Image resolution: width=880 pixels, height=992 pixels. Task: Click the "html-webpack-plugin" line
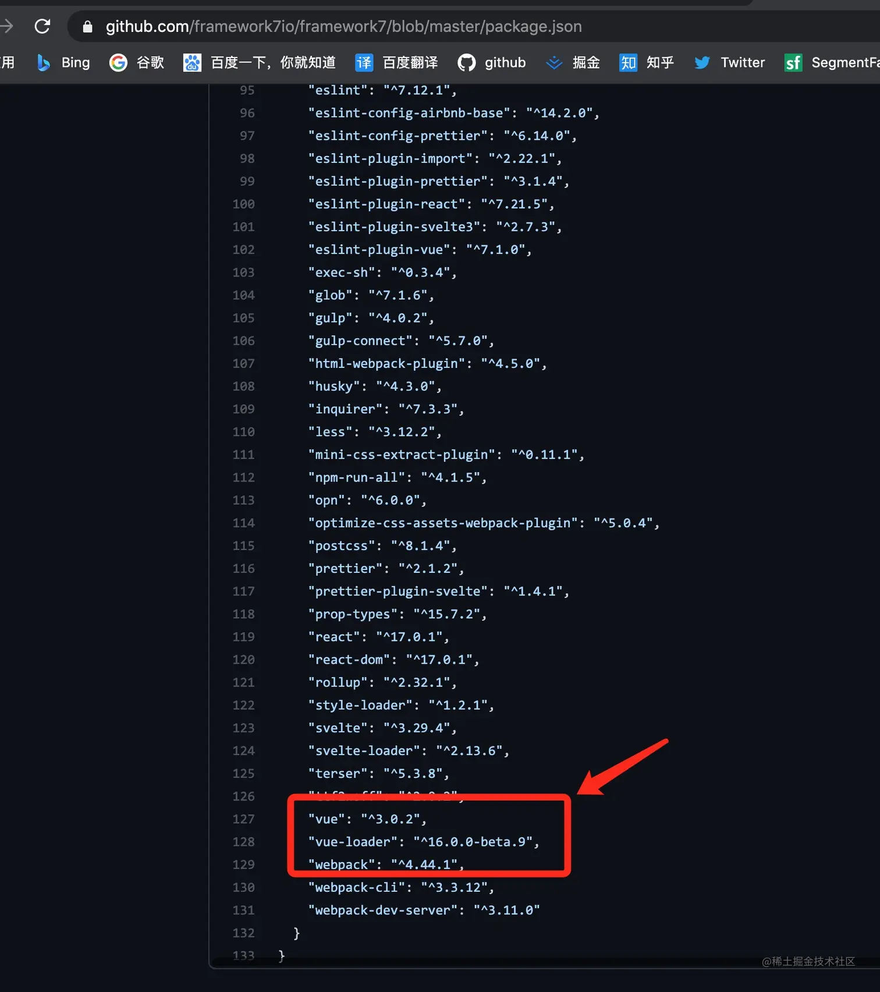coord(427,364)
